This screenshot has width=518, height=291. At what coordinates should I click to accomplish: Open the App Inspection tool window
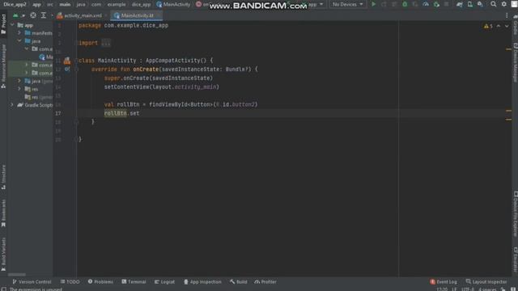(202, 282)
